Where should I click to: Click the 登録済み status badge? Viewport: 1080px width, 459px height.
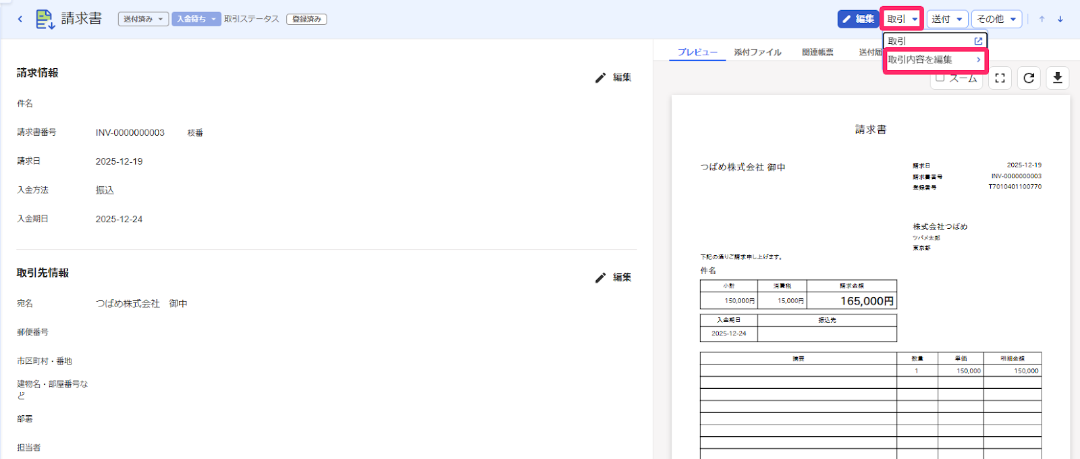tap(306, 19)
